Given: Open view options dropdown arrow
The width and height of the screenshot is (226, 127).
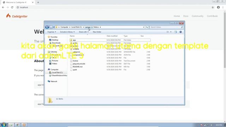Looking at the screenshot, I should (x=171, y=32).
